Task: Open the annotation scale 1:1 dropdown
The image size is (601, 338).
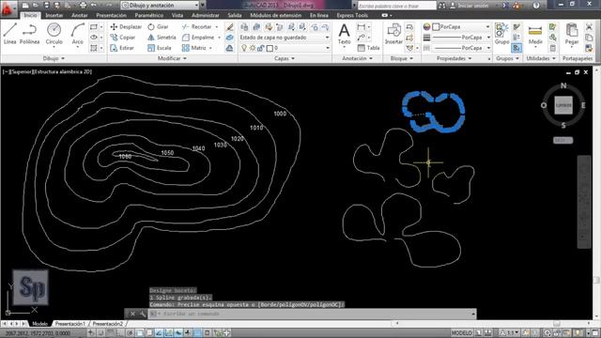Action: click(510, 332)
